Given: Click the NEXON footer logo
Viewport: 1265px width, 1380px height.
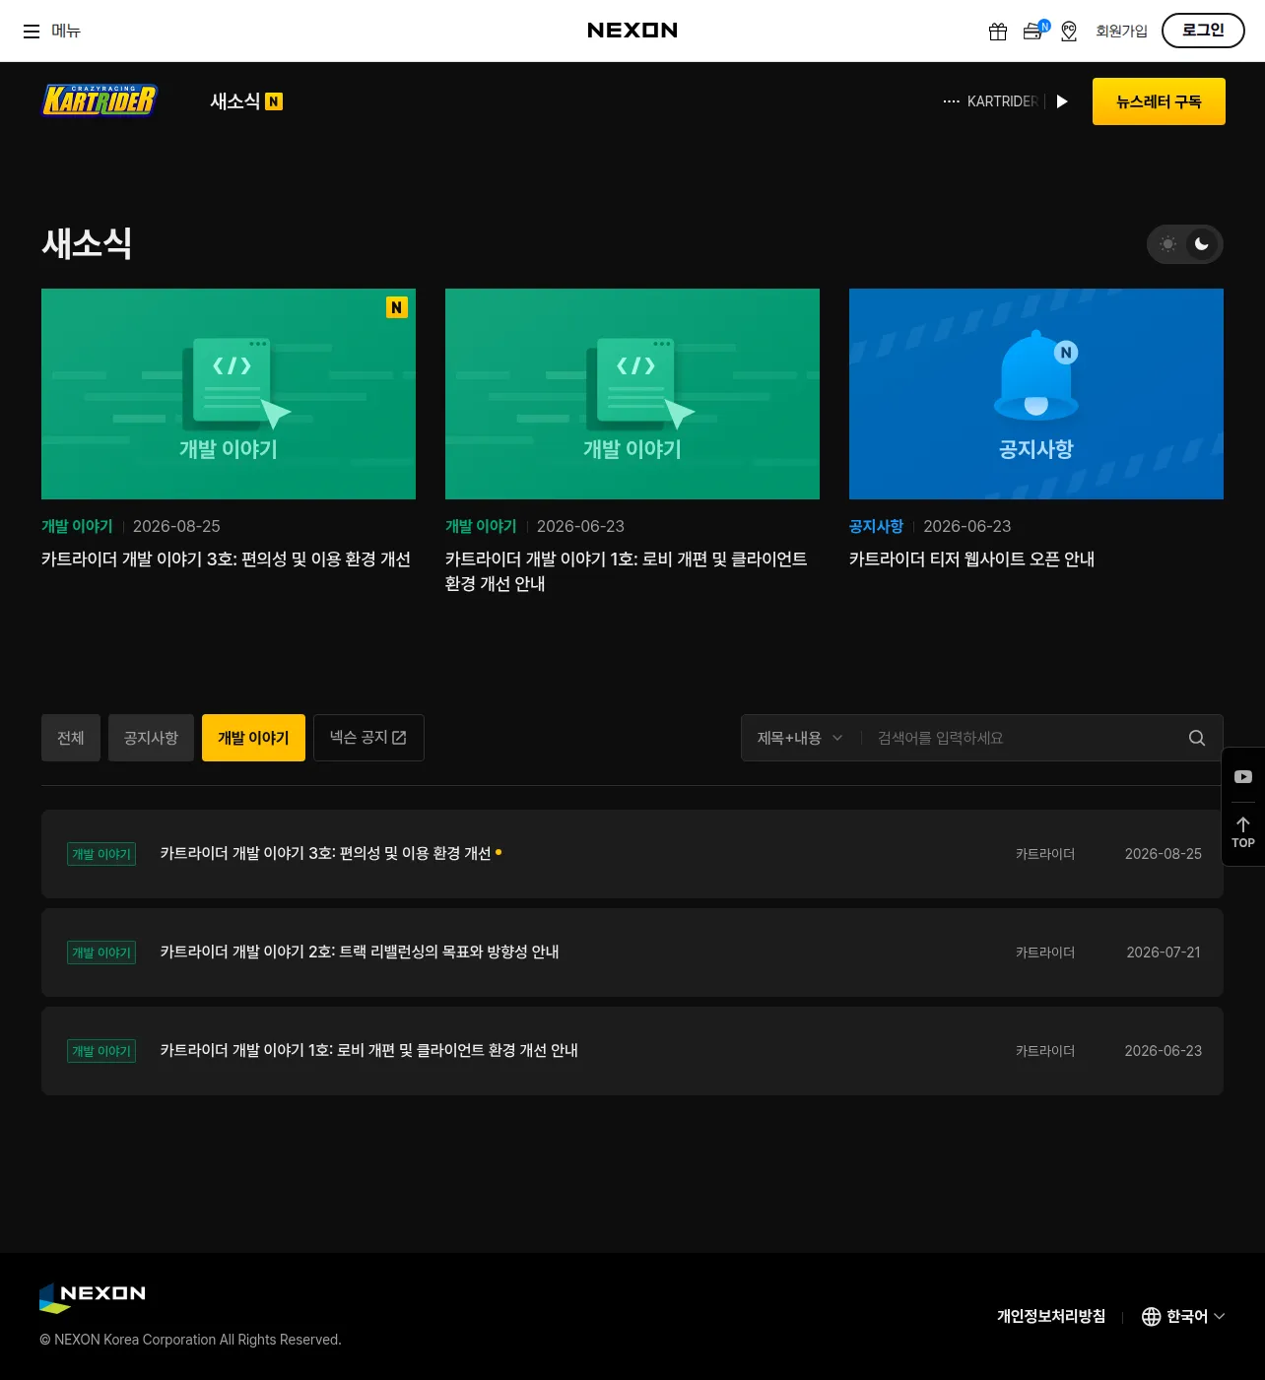Looking at the screenshot, I should [x=93, y=1297].
